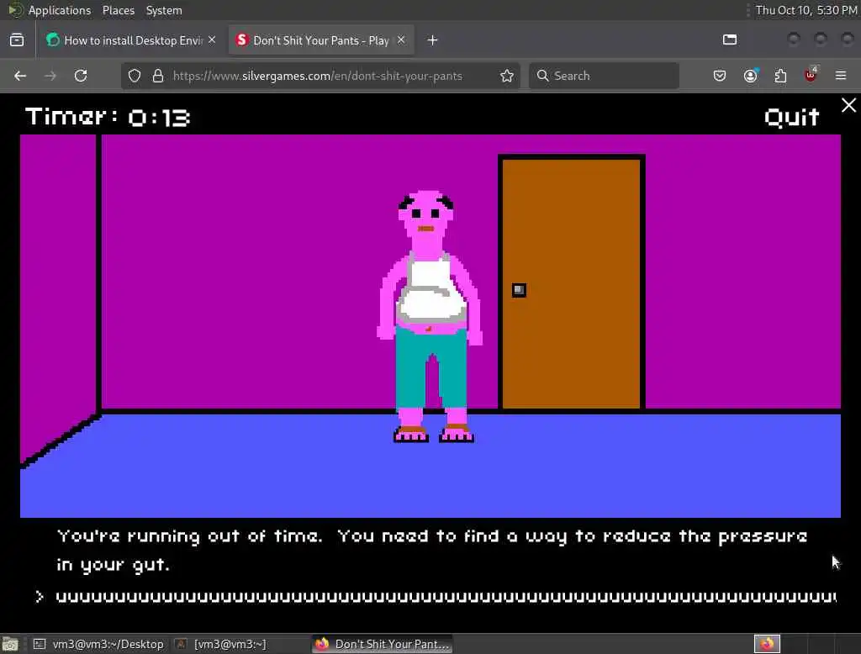
Task: Click the brown door in the game
Action: pos(572,282)
